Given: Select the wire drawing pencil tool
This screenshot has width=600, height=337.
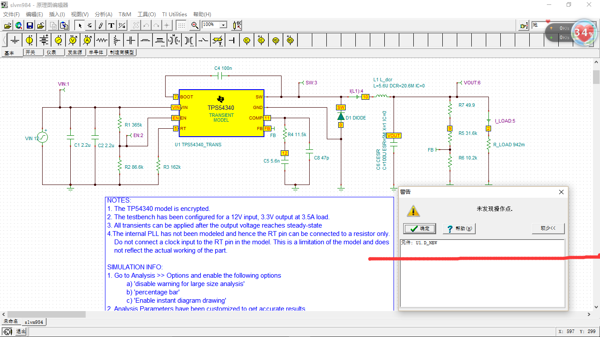Looking at the screenshot, I should (x=101, y=25).
